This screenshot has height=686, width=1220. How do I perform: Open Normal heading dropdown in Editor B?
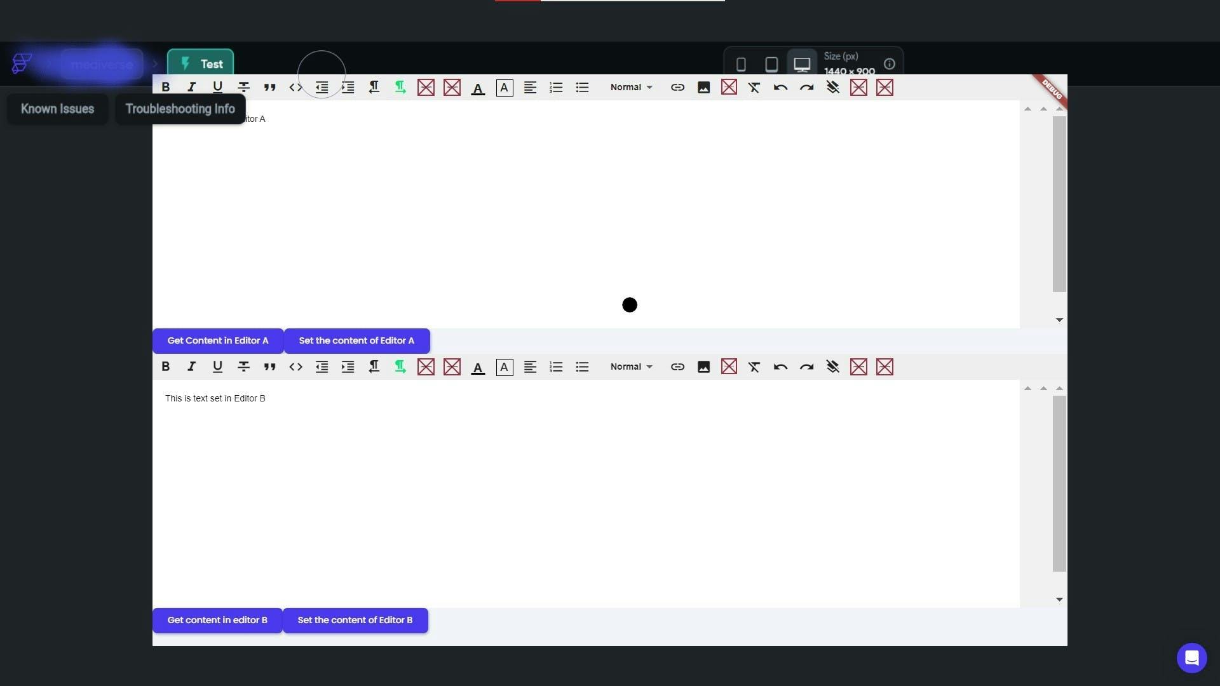coord(631,367)
